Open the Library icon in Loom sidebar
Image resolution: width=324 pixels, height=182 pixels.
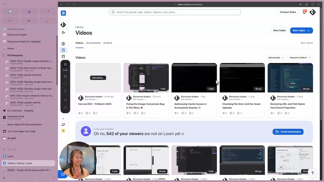(x=63, y=50)
